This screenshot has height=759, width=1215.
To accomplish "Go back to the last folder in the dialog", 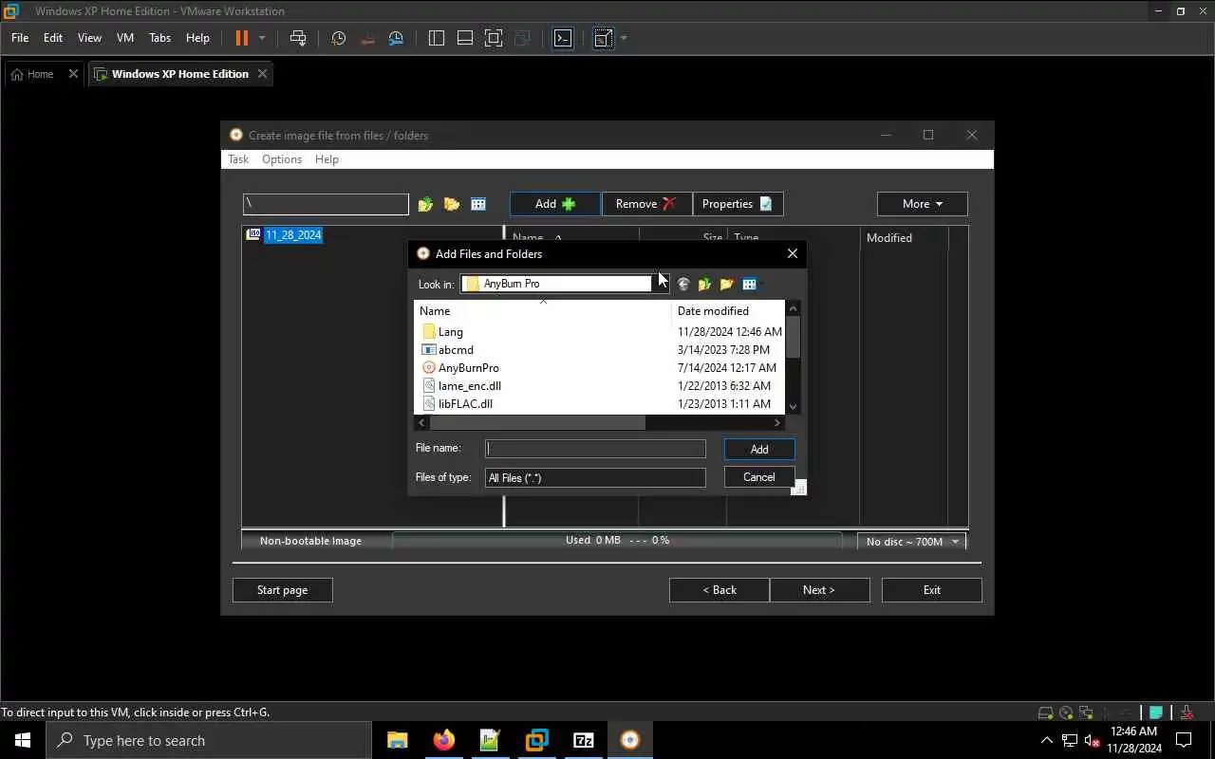I will (682, 284).
